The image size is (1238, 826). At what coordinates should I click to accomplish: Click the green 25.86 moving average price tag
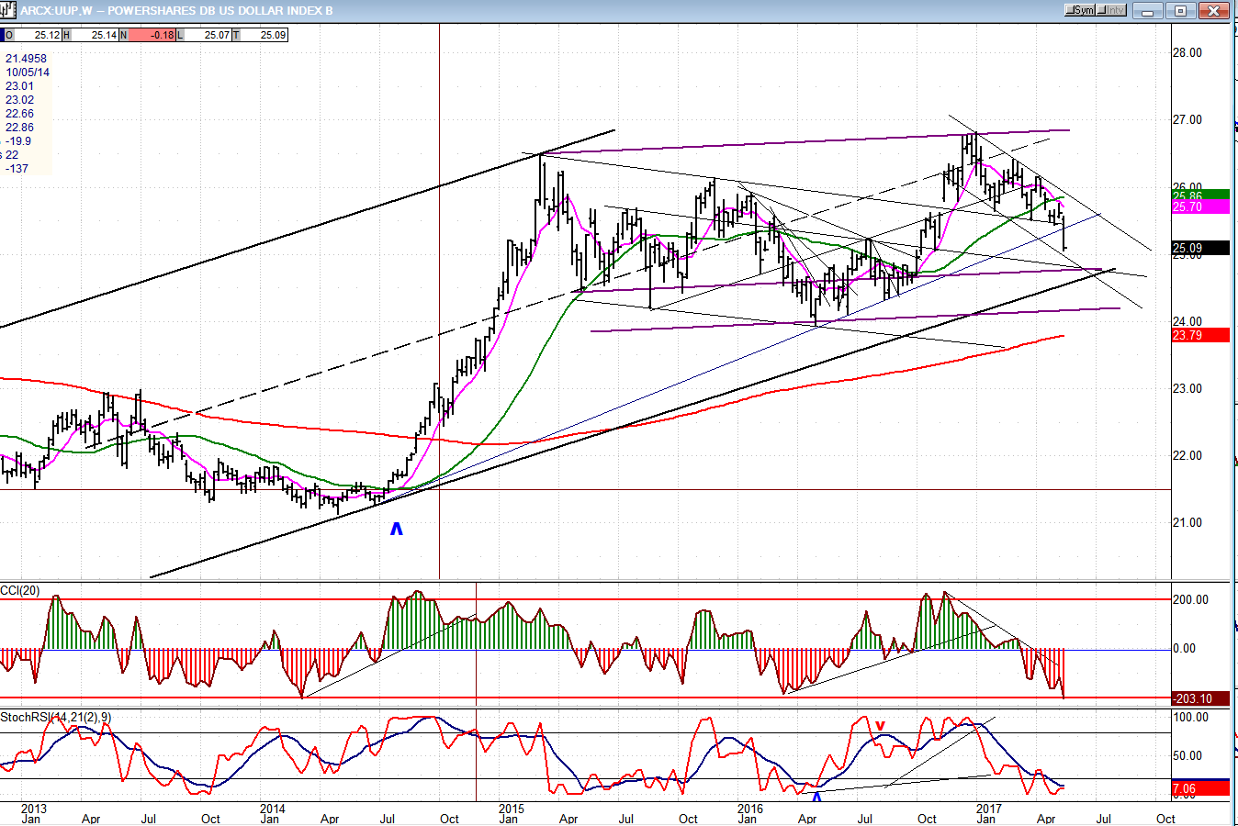click(x=1199, y=195)
